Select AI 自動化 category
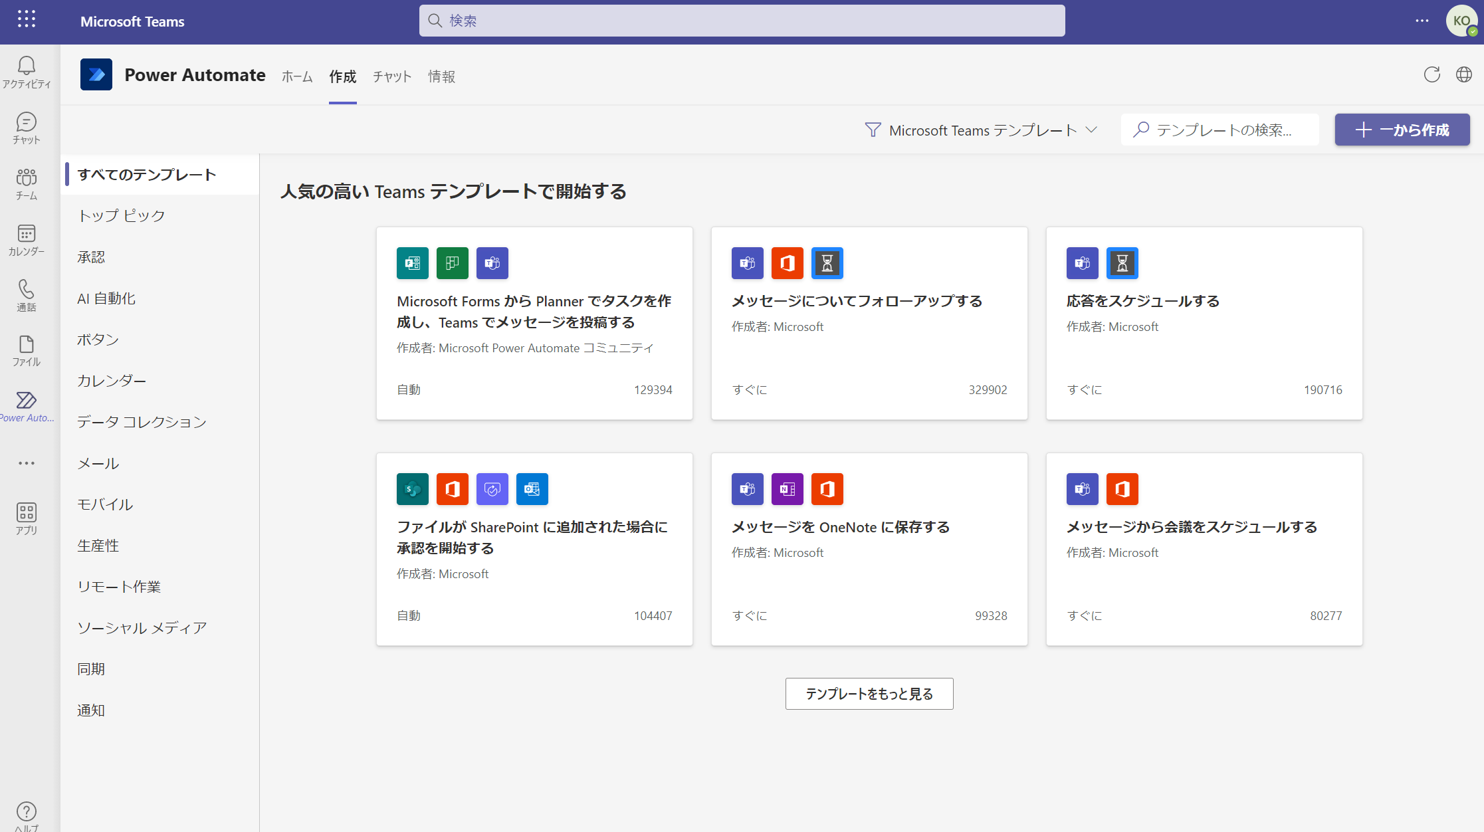This screenshot has height=832, width=1484. [x=160, y=298]
